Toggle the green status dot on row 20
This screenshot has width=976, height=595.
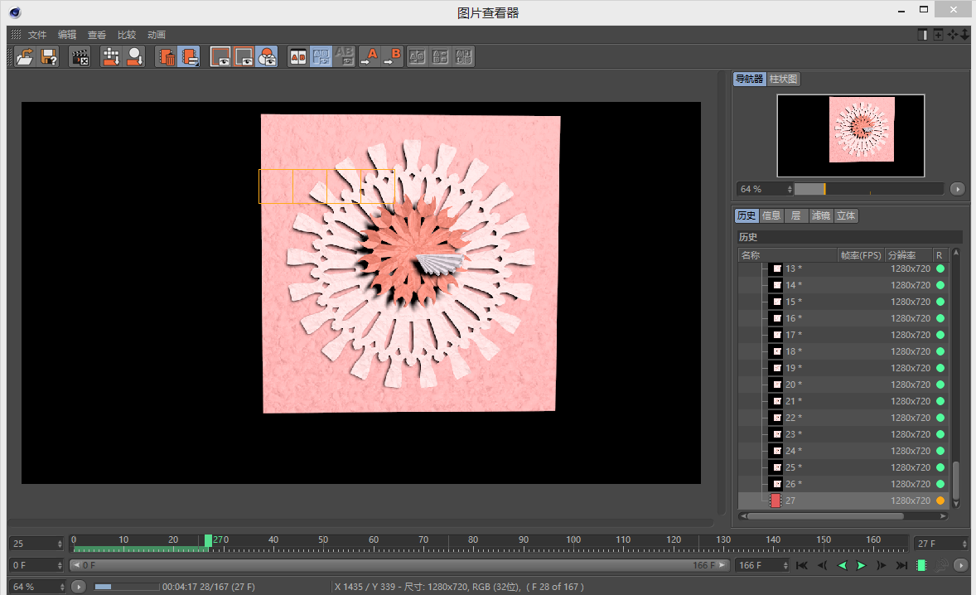[x=940, y=385]
